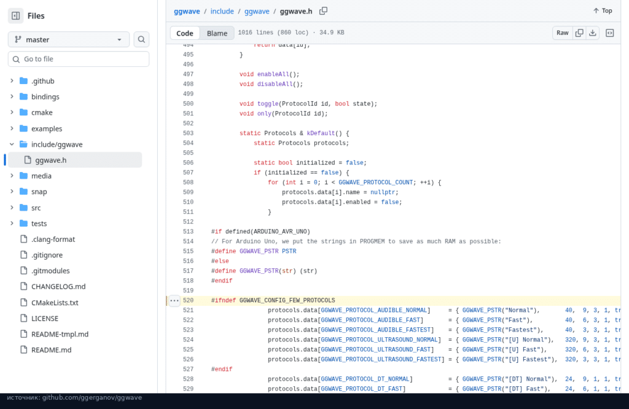Click the ggwave.h file icon
Viewport: 629px width, 409px height.
pyautogui.click(x=28, y=160)
